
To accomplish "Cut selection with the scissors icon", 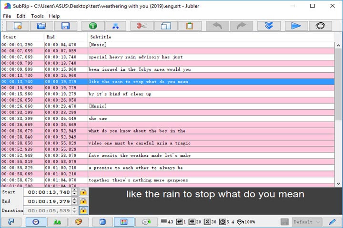I will pos(141,26).
